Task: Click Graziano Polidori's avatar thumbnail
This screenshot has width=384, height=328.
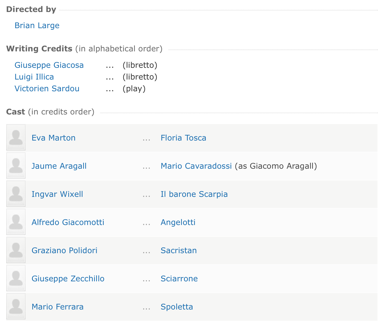Action: coord(16,250)
